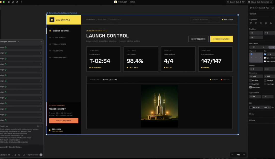Viewport: 275px width, 159px height.
Task: Dismiss the '1 object selected' chip with X
Action: 41,155
